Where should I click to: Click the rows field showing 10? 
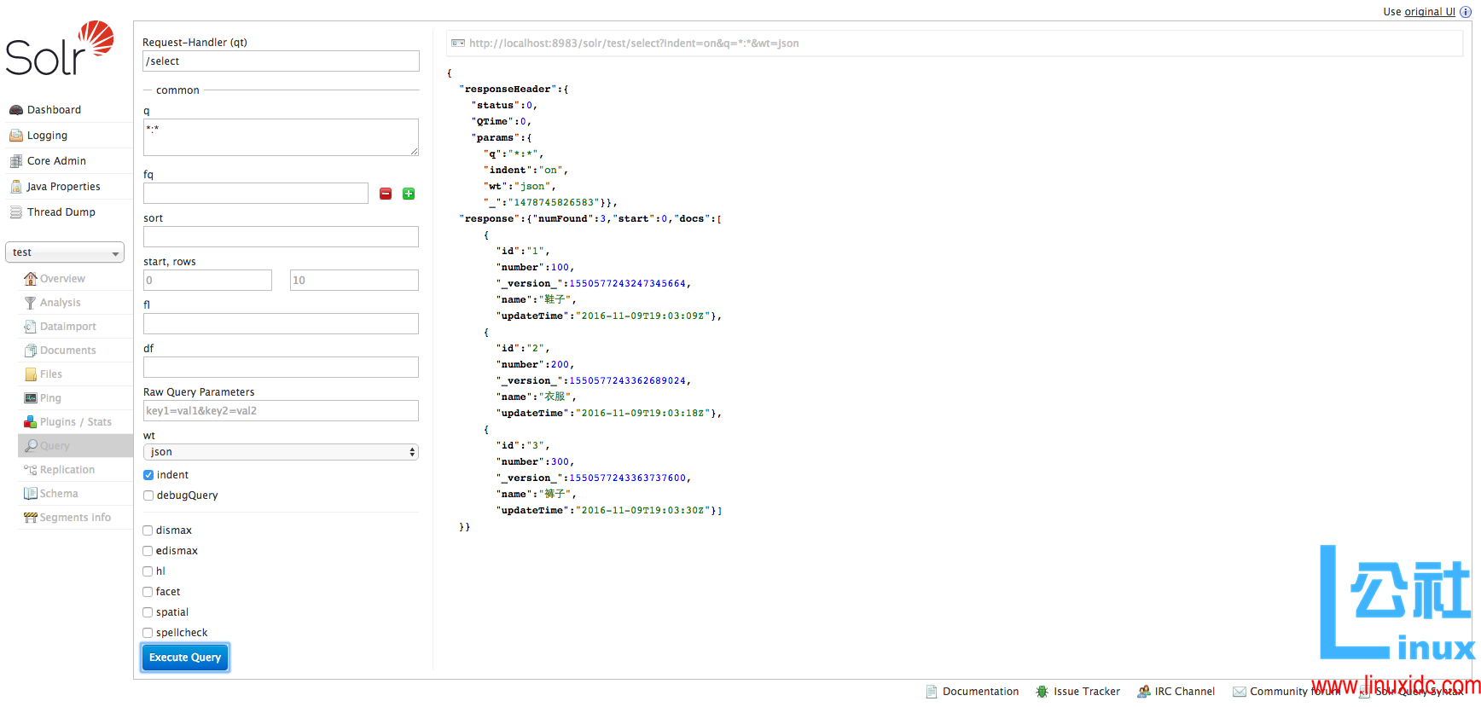[354, 281]
